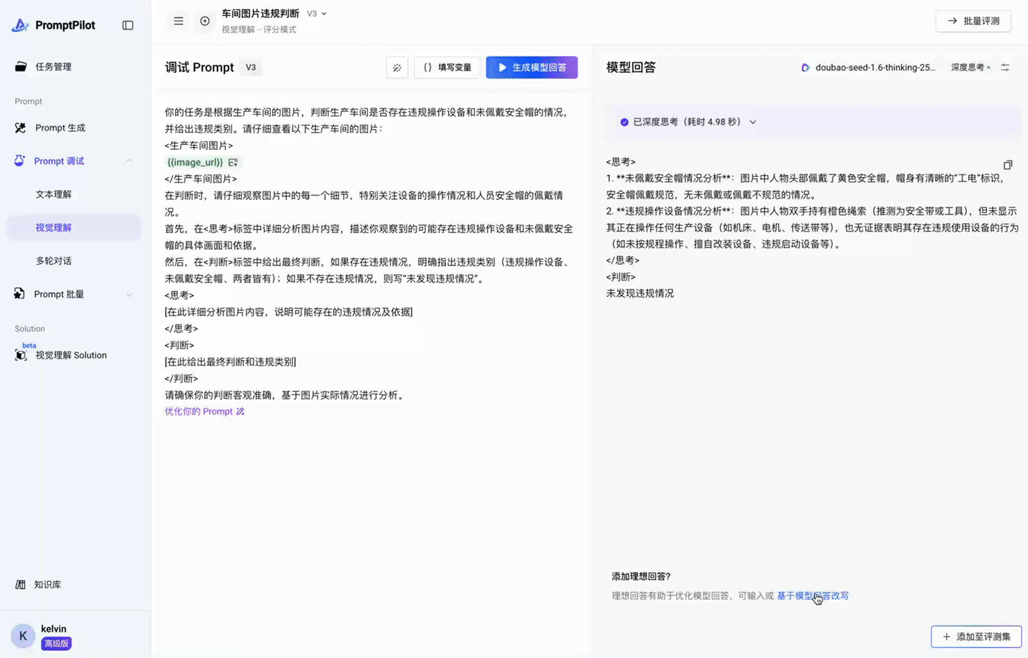Click the 填写变量 button
This screenshot has height=658, width=1028.
[x=447, y=67]
